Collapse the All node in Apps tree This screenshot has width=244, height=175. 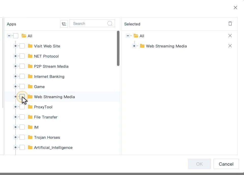(x=9, y=36)
